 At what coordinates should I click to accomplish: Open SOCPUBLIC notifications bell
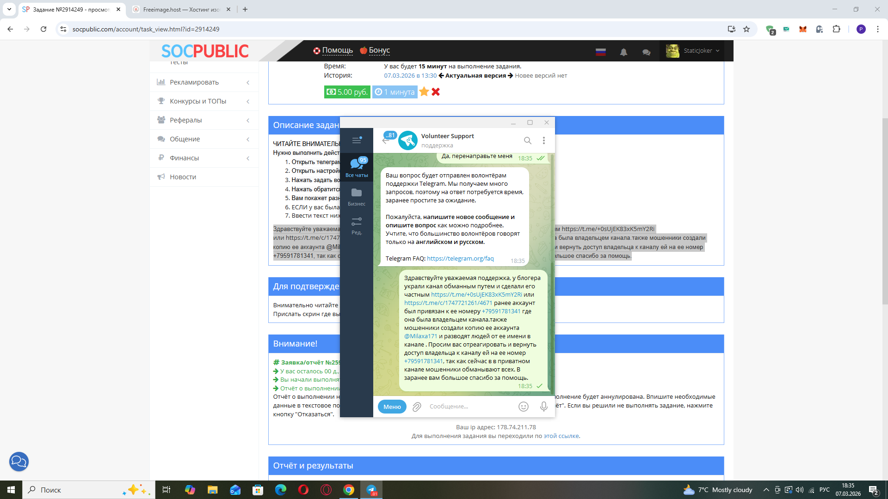623,52
